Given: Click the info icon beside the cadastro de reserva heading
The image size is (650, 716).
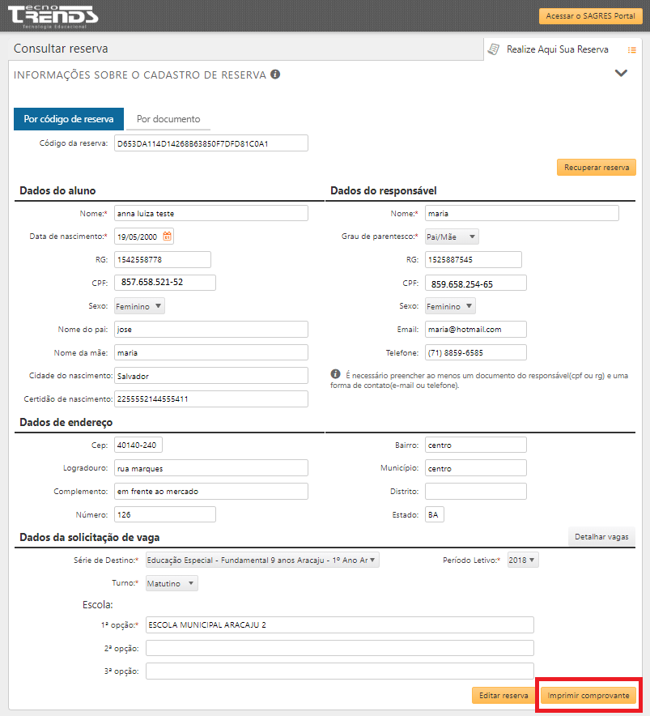Looking at the screenshot, I should (x=274, y=74).
